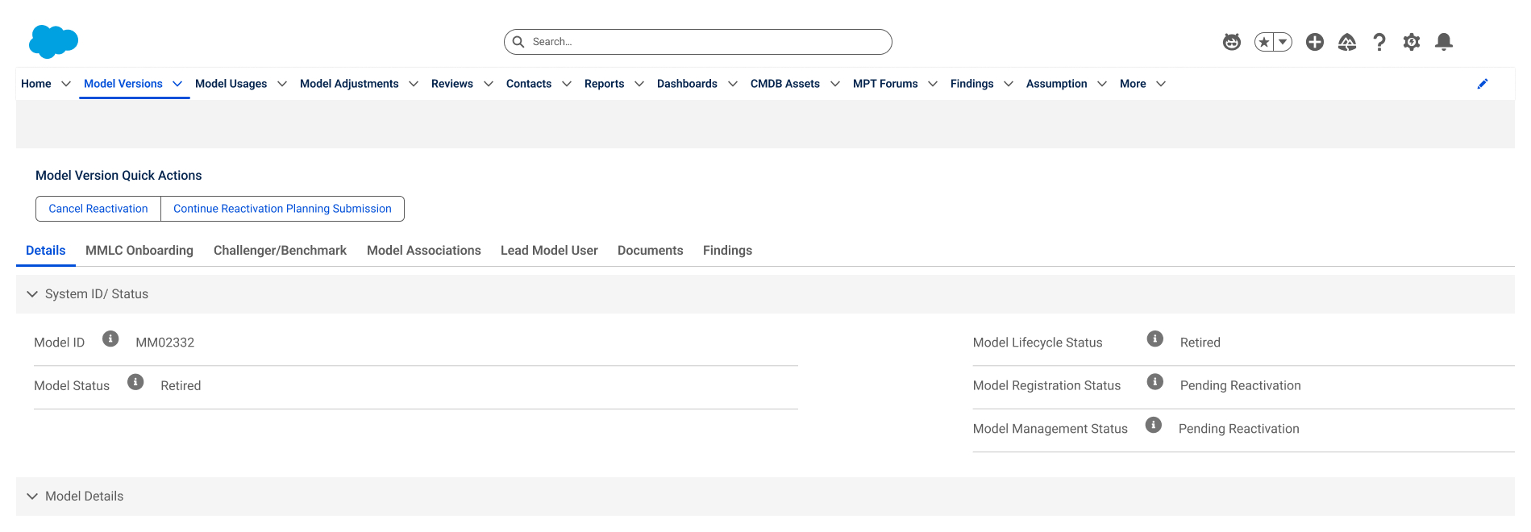1531x532 pixels.
Task: Expand the Model Versions nav dropdown chevron
Action: 177,84
